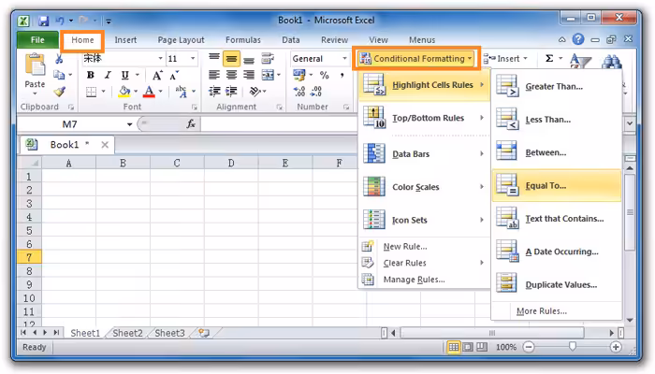Click Decrease Decimal icon
Viewport: 655px width, 374px height.
point(316,92)
